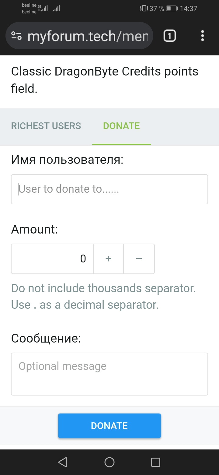219x475 pixels.
Task: Tap the beeline signal strength indicator
Action: tap(44, 9)
